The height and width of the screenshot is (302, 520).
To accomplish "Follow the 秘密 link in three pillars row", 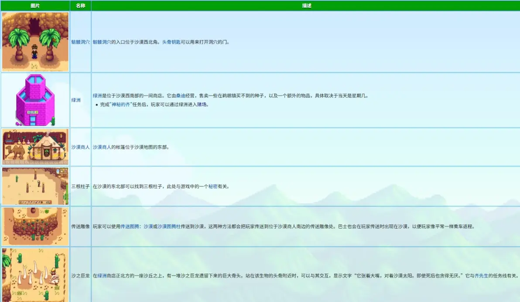I will (213, 186).
